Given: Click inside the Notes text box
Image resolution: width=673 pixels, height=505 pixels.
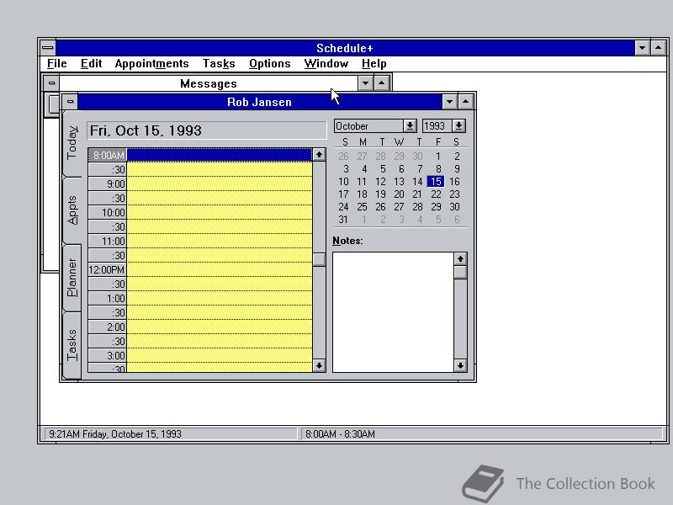Looking at the screenshot, I should pyautogui.click(x=393, y=312).
